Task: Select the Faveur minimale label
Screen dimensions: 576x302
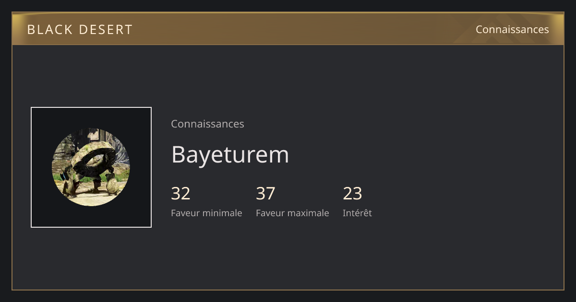Action: tap(206, 213)
